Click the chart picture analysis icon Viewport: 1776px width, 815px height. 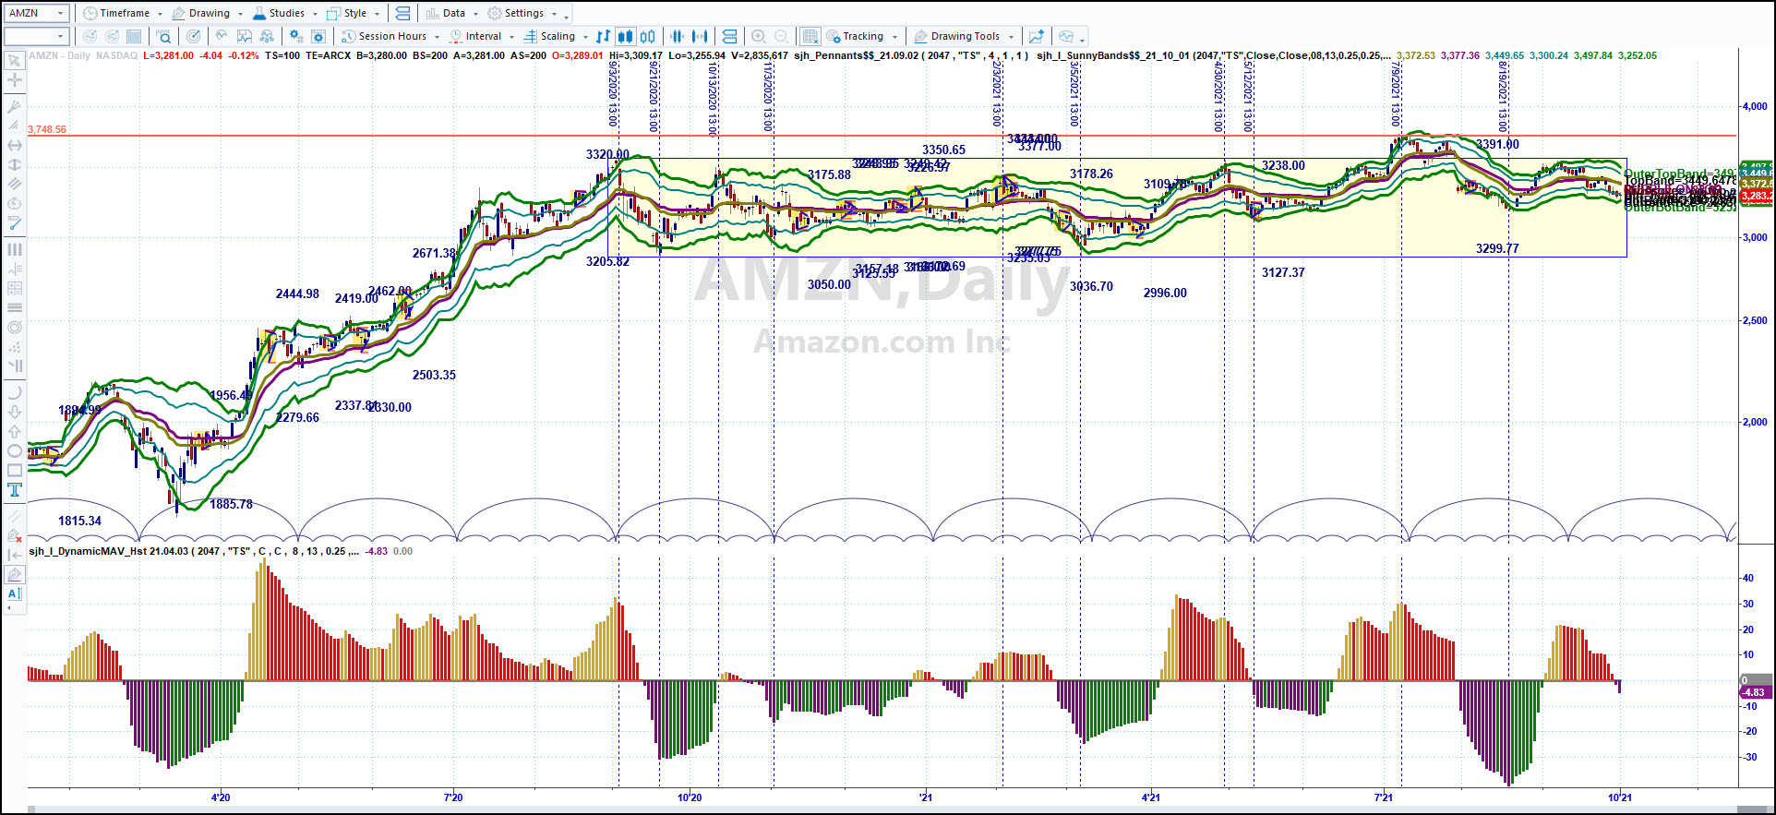click(245, 36)
